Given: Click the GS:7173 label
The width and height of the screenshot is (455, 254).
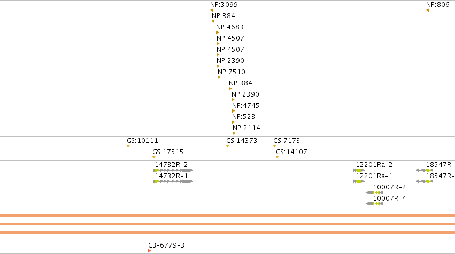Looking at the screenshot, I should point(287,141).
